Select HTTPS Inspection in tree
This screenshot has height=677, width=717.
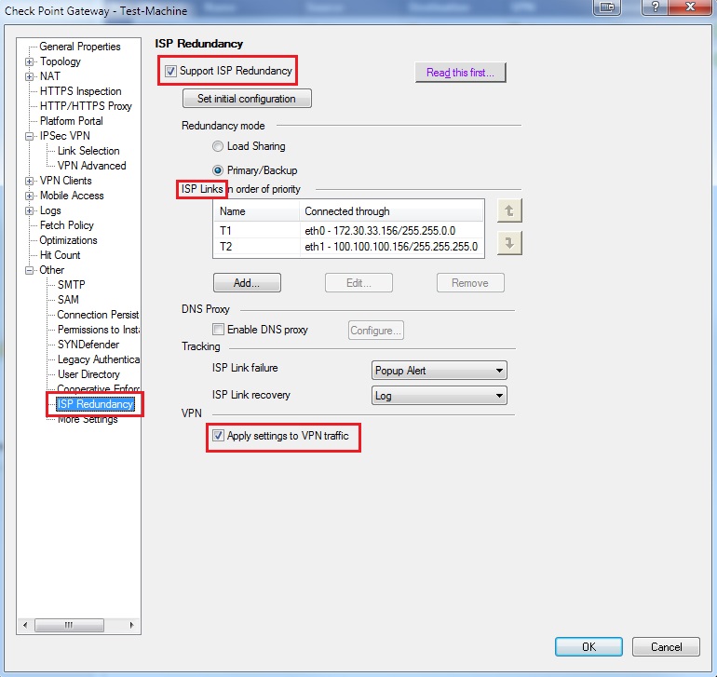click(80, 91)
